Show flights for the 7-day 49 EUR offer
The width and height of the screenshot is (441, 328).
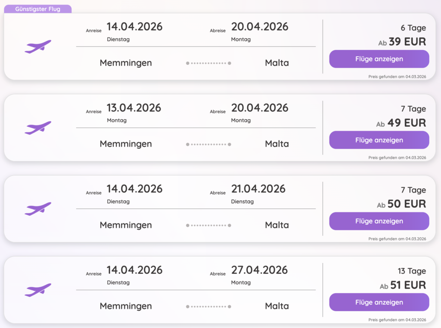379,140
